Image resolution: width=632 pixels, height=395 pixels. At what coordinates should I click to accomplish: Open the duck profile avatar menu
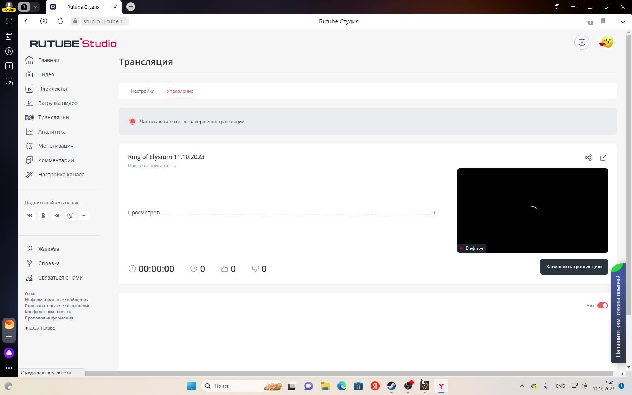pos(606,42)
